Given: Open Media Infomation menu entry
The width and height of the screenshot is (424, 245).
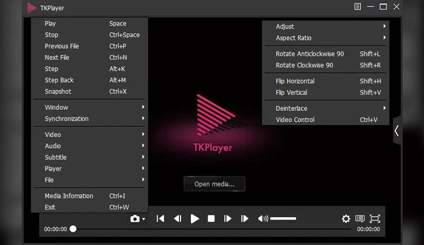Looking at the screenshot, I should pyautogui.click(x=89, y=196).
